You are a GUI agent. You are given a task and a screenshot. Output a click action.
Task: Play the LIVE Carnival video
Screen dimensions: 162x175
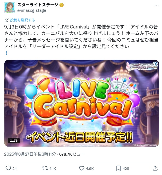coord(82,103)
